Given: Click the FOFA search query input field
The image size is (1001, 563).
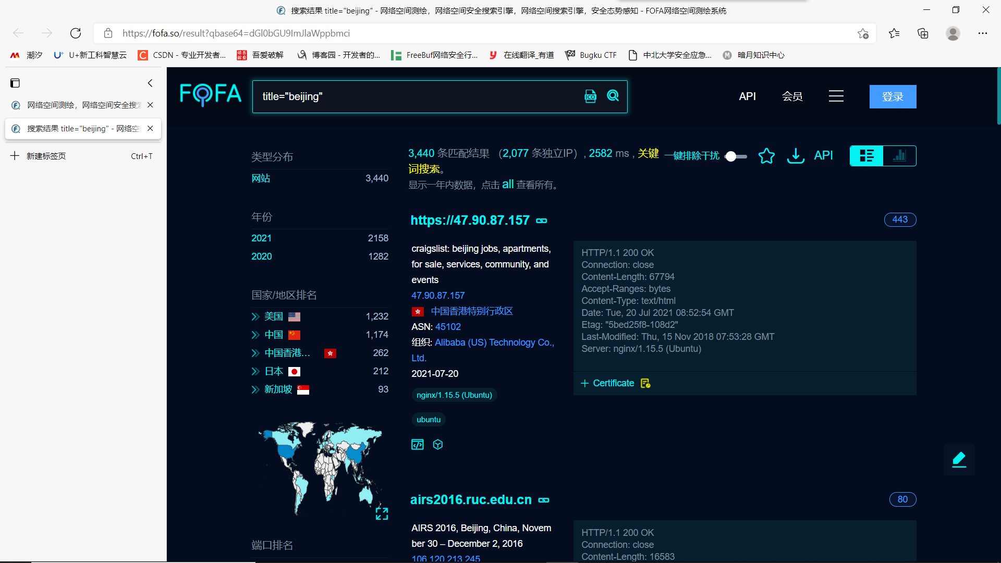Looking at the screenshot, I should pos(417,96).
